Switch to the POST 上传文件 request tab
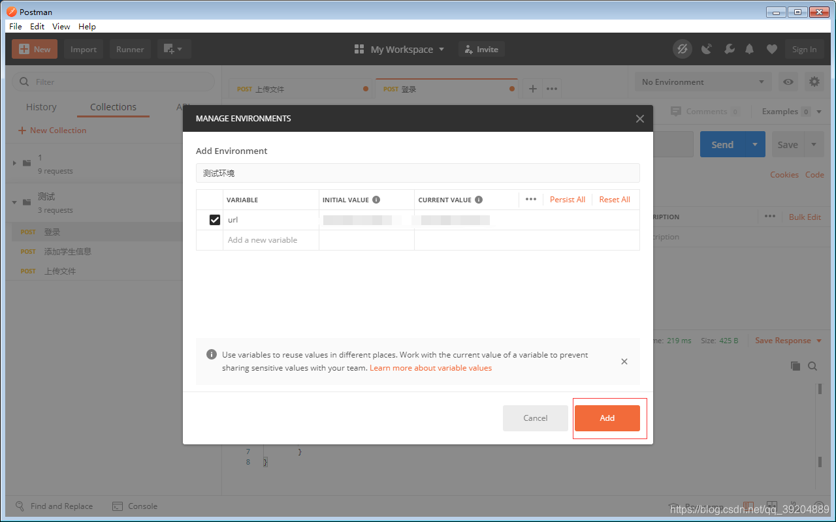The height and width of the screenshot is (522, 836). [x=300, y=89]
